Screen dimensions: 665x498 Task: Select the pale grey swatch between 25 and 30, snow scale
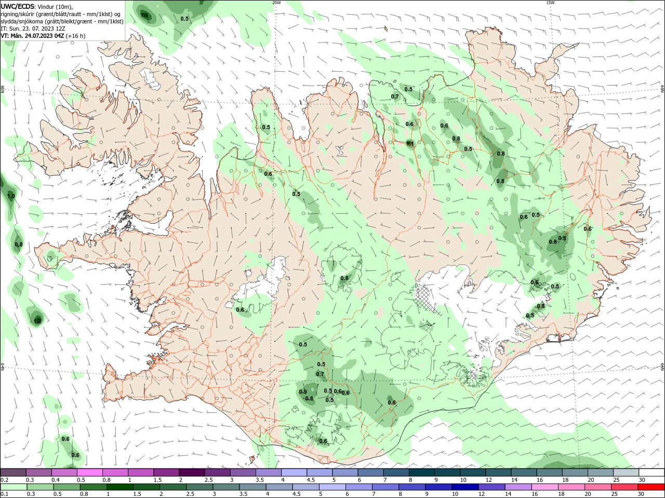tap(626, 473)
